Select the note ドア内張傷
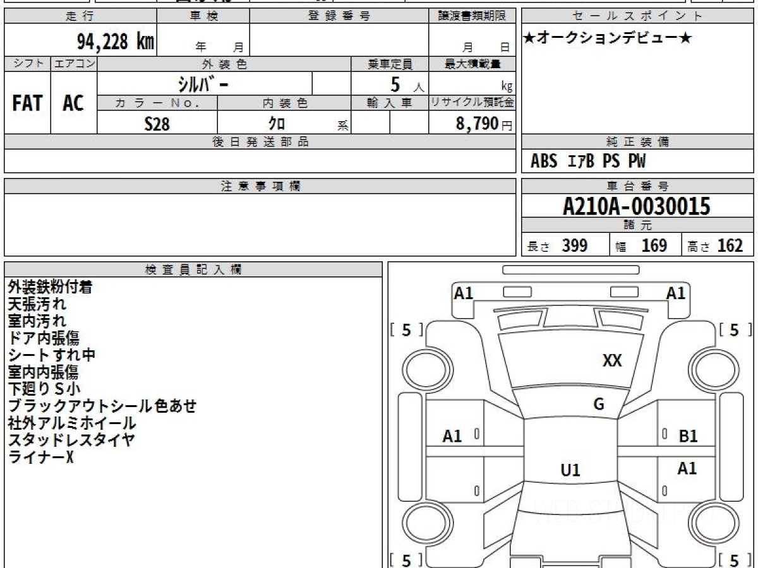The width and height of the screenshot is (758, 568). point(44,338)
